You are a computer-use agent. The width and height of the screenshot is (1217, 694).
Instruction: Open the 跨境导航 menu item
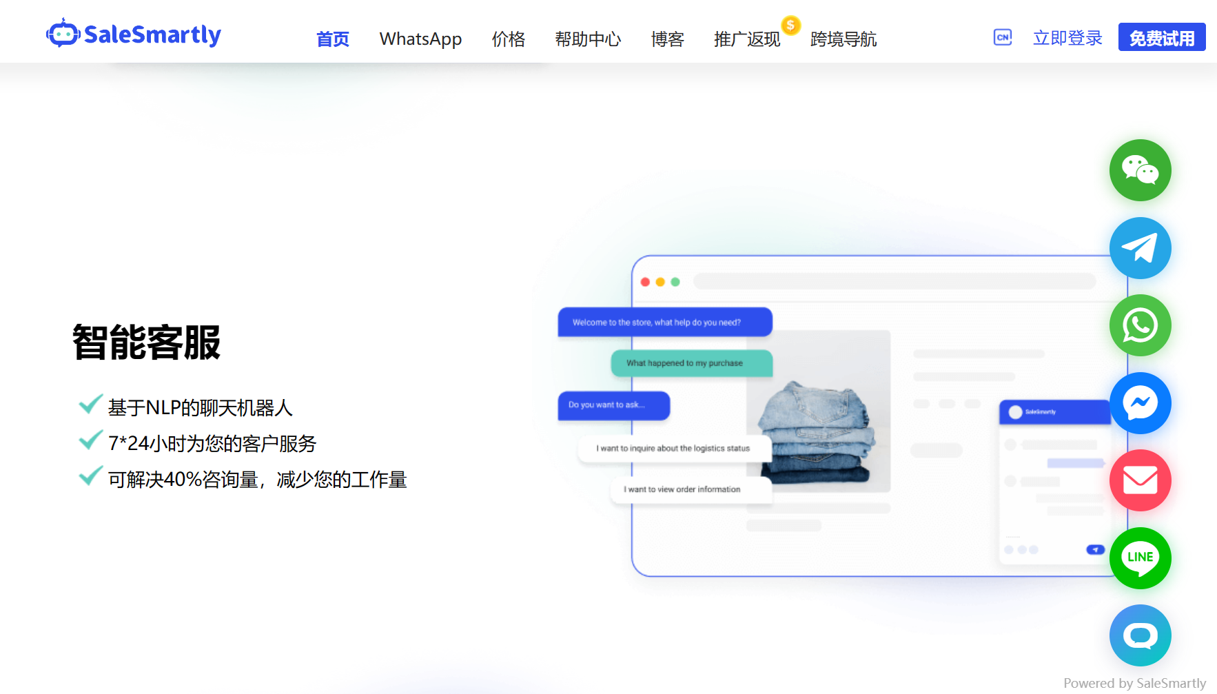[x=843, y=39]
